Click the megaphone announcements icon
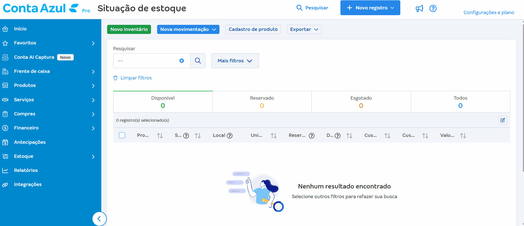This screenshot has height=226, width=524. click(419, 9)
